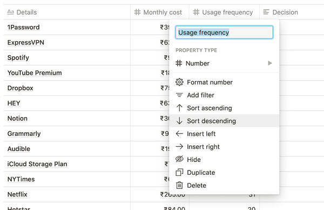Click the Add filter lines icon
The width and height of the screenshot is (324, 210).
(x=179, y=95)
